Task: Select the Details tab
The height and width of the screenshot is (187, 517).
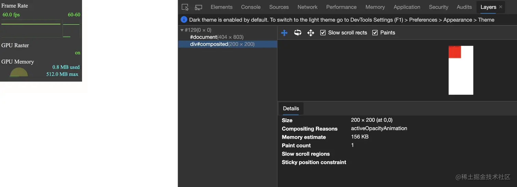Action: (291, 108)
